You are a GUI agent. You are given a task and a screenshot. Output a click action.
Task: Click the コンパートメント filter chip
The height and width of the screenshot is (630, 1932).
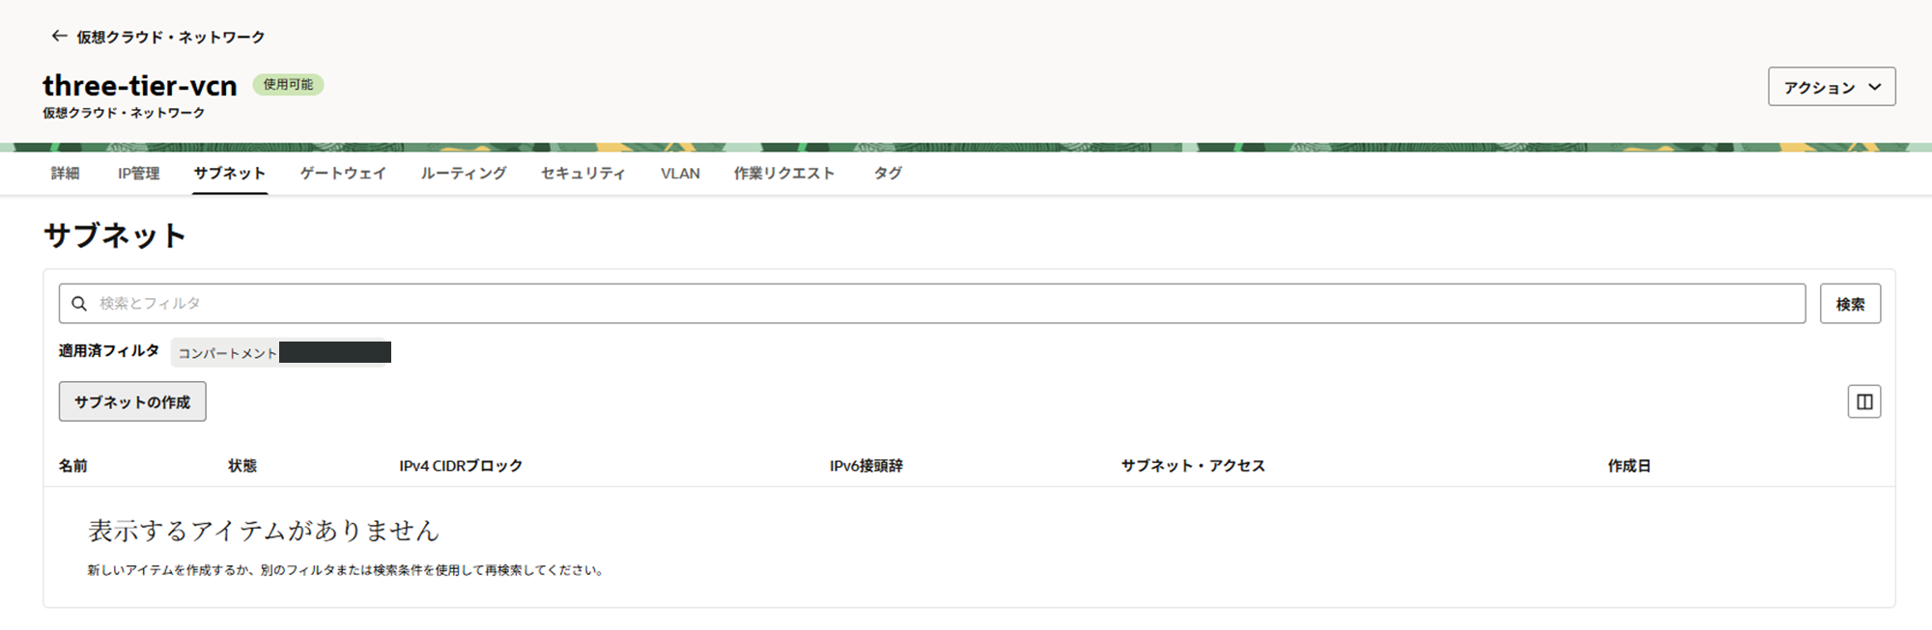point(281,352)
